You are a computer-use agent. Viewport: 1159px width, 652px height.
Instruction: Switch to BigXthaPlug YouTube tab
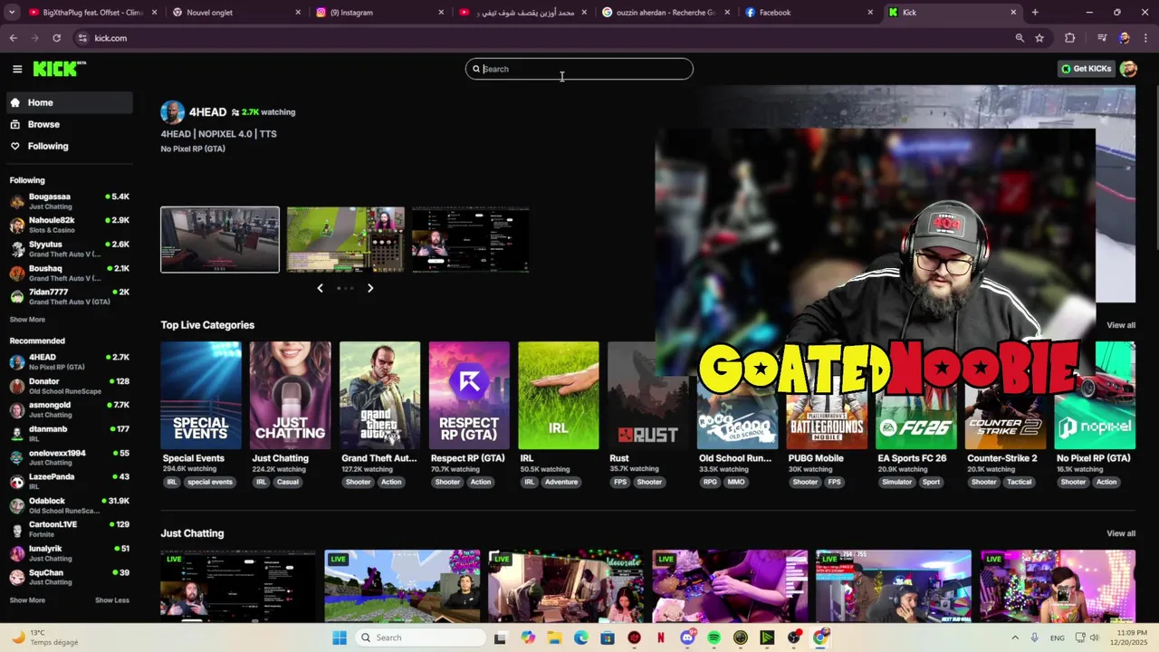click(x=94, y=13)
